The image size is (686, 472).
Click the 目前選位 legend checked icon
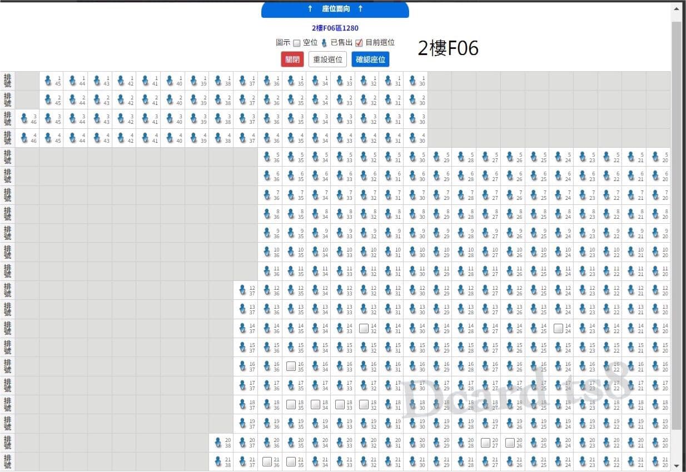point(359,43)
